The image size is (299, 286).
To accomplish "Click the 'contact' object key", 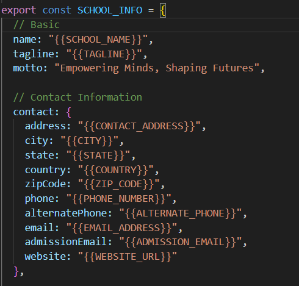I will [34, 112].
